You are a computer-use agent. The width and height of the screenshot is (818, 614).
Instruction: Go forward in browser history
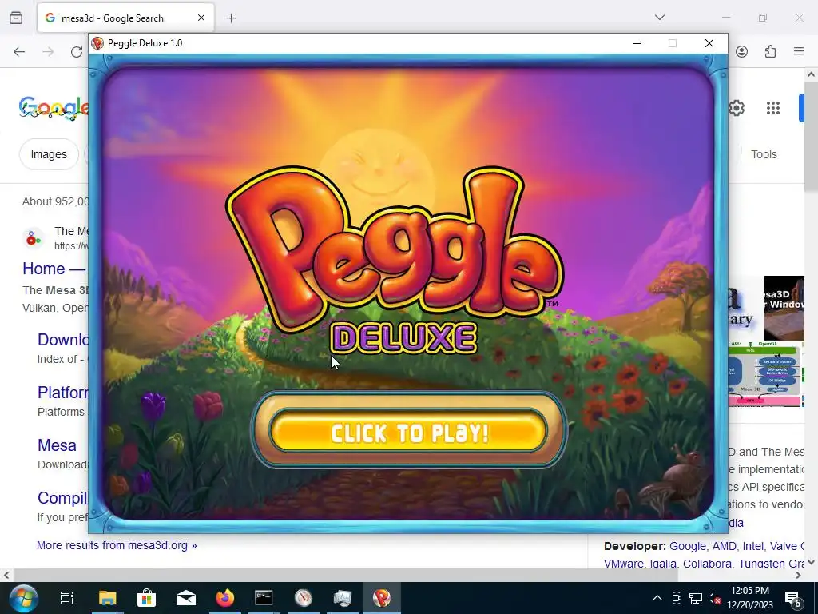48,51
